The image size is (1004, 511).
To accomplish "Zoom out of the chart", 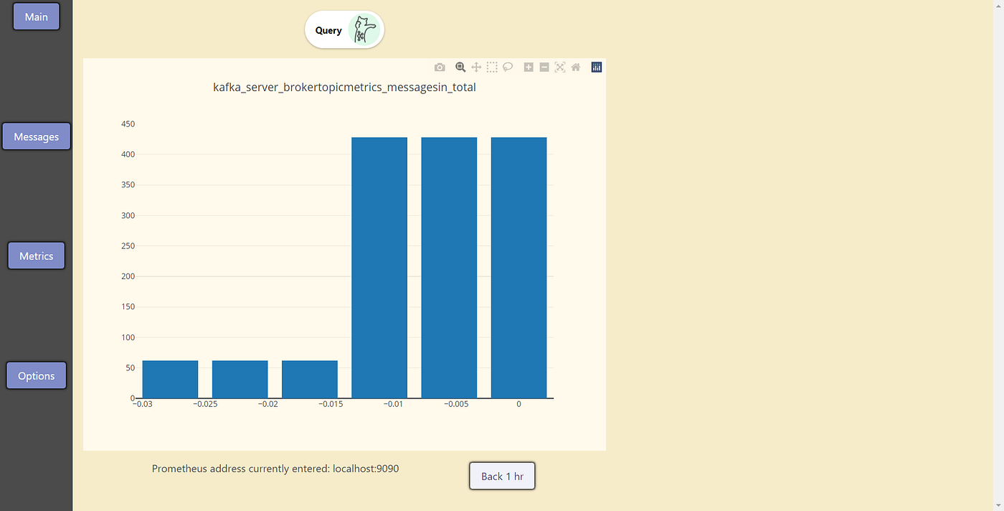I will coord(544,67).
